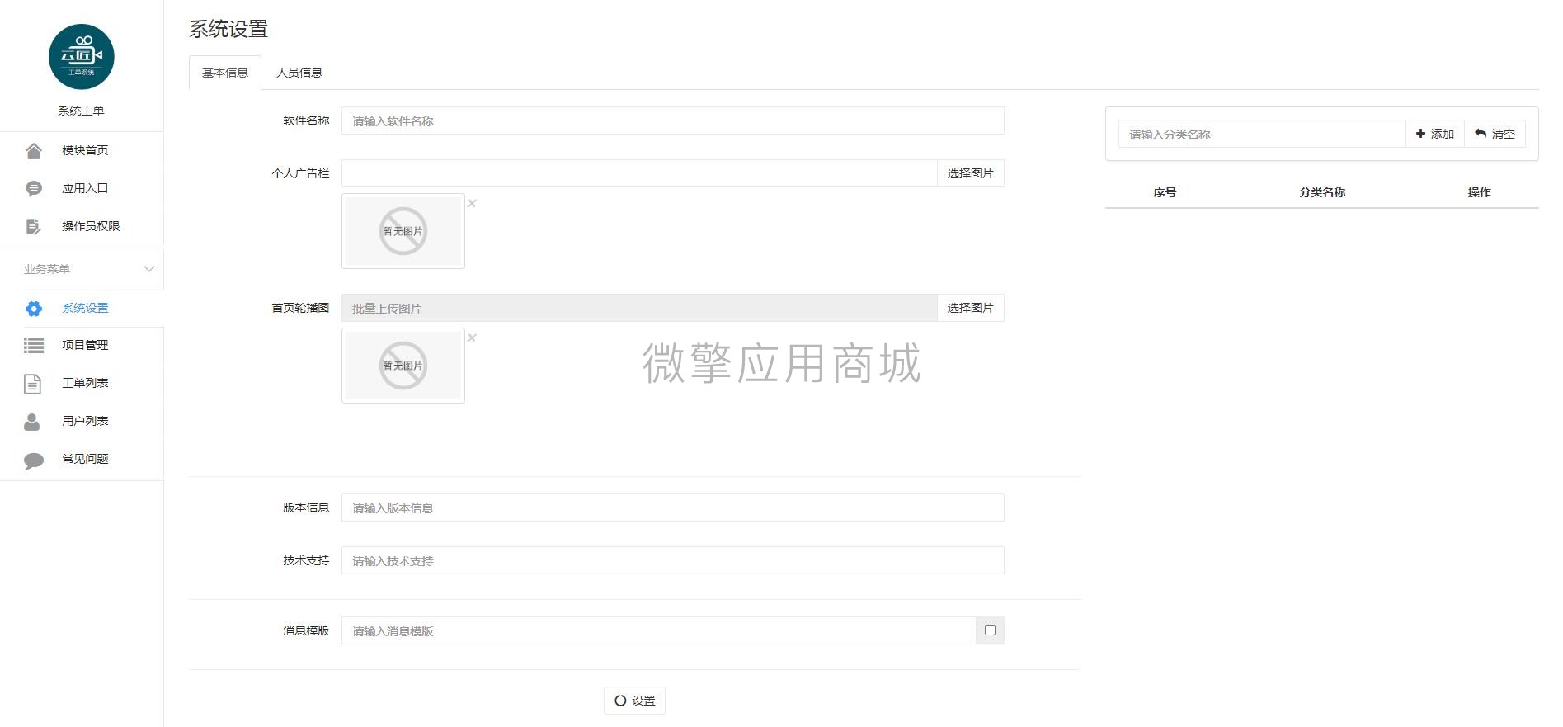Click the 批量上传图片 field
The width and height of the screenshot is (1563, 727).
[x=639, y=308]
